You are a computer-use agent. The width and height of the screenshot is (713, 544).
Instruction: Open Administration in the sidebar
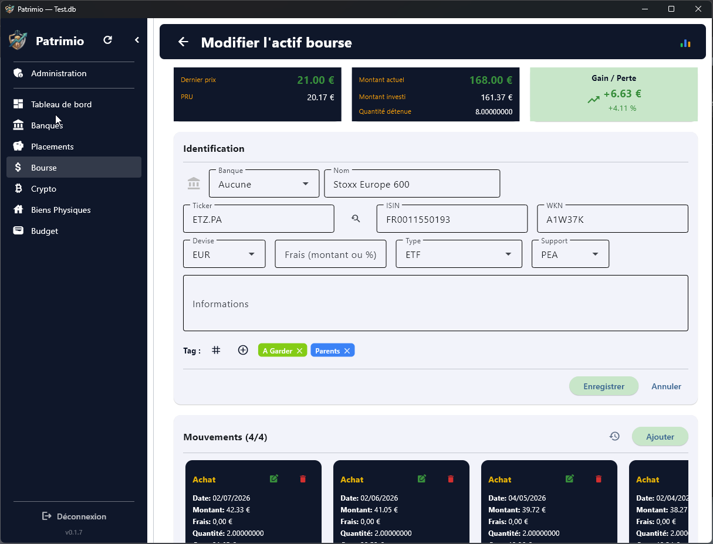(74, 73)
